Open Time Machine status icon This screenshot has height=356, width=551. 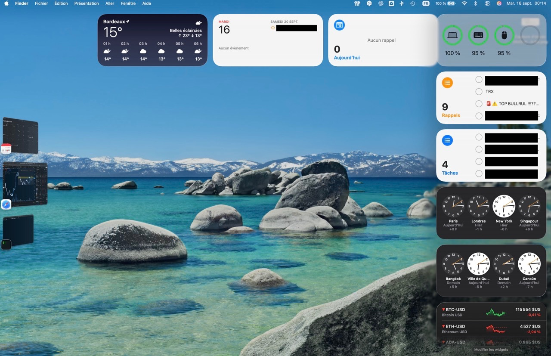[x=412, y=3]
